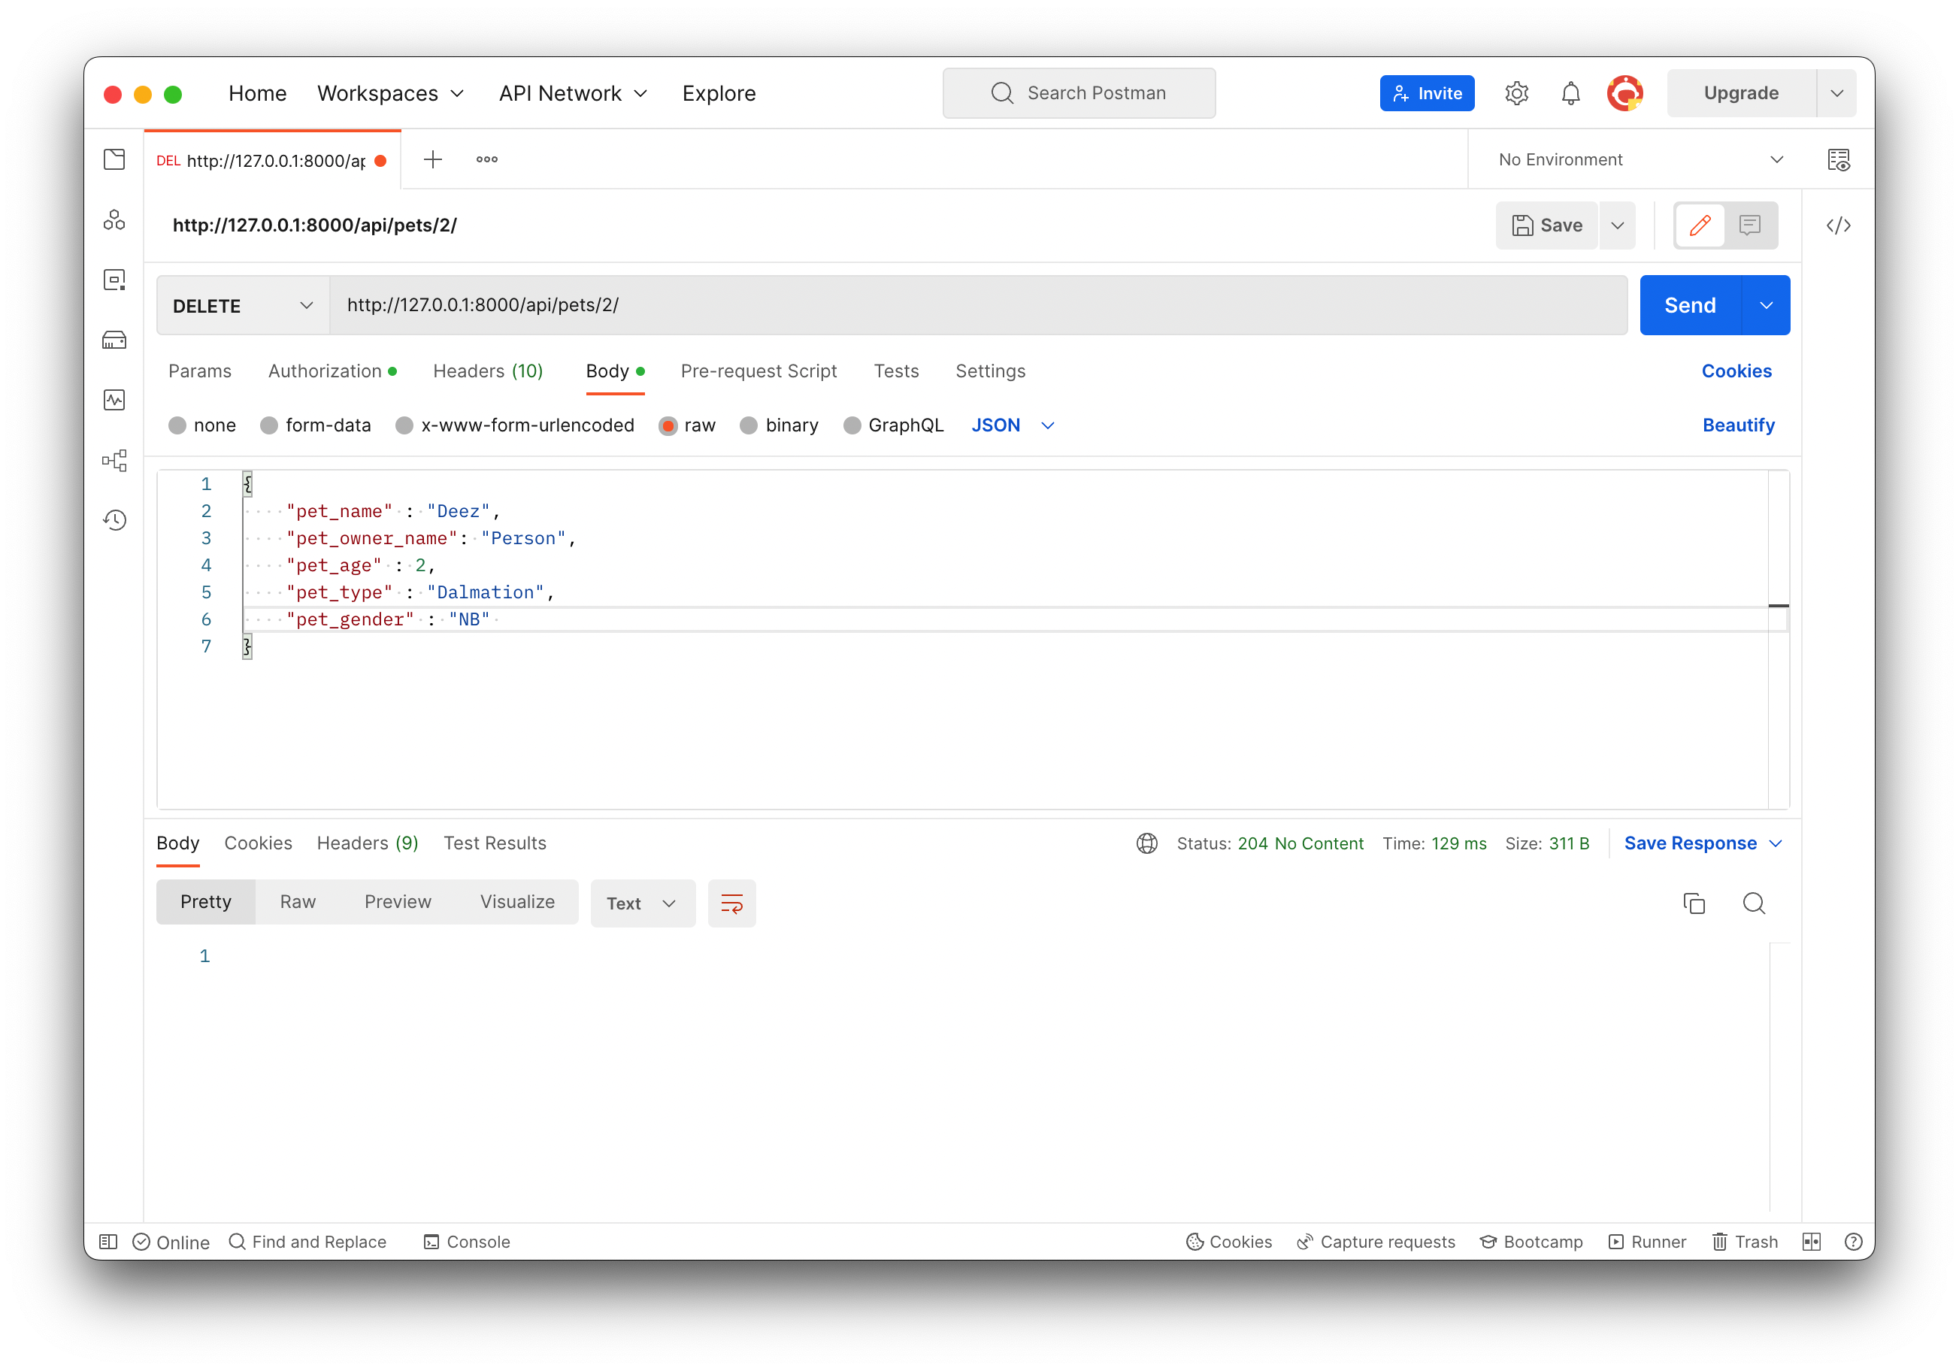Open the environment quick look
Screen dimensions: 1959x1371
pyautogui.click(x=1839, y=159)
